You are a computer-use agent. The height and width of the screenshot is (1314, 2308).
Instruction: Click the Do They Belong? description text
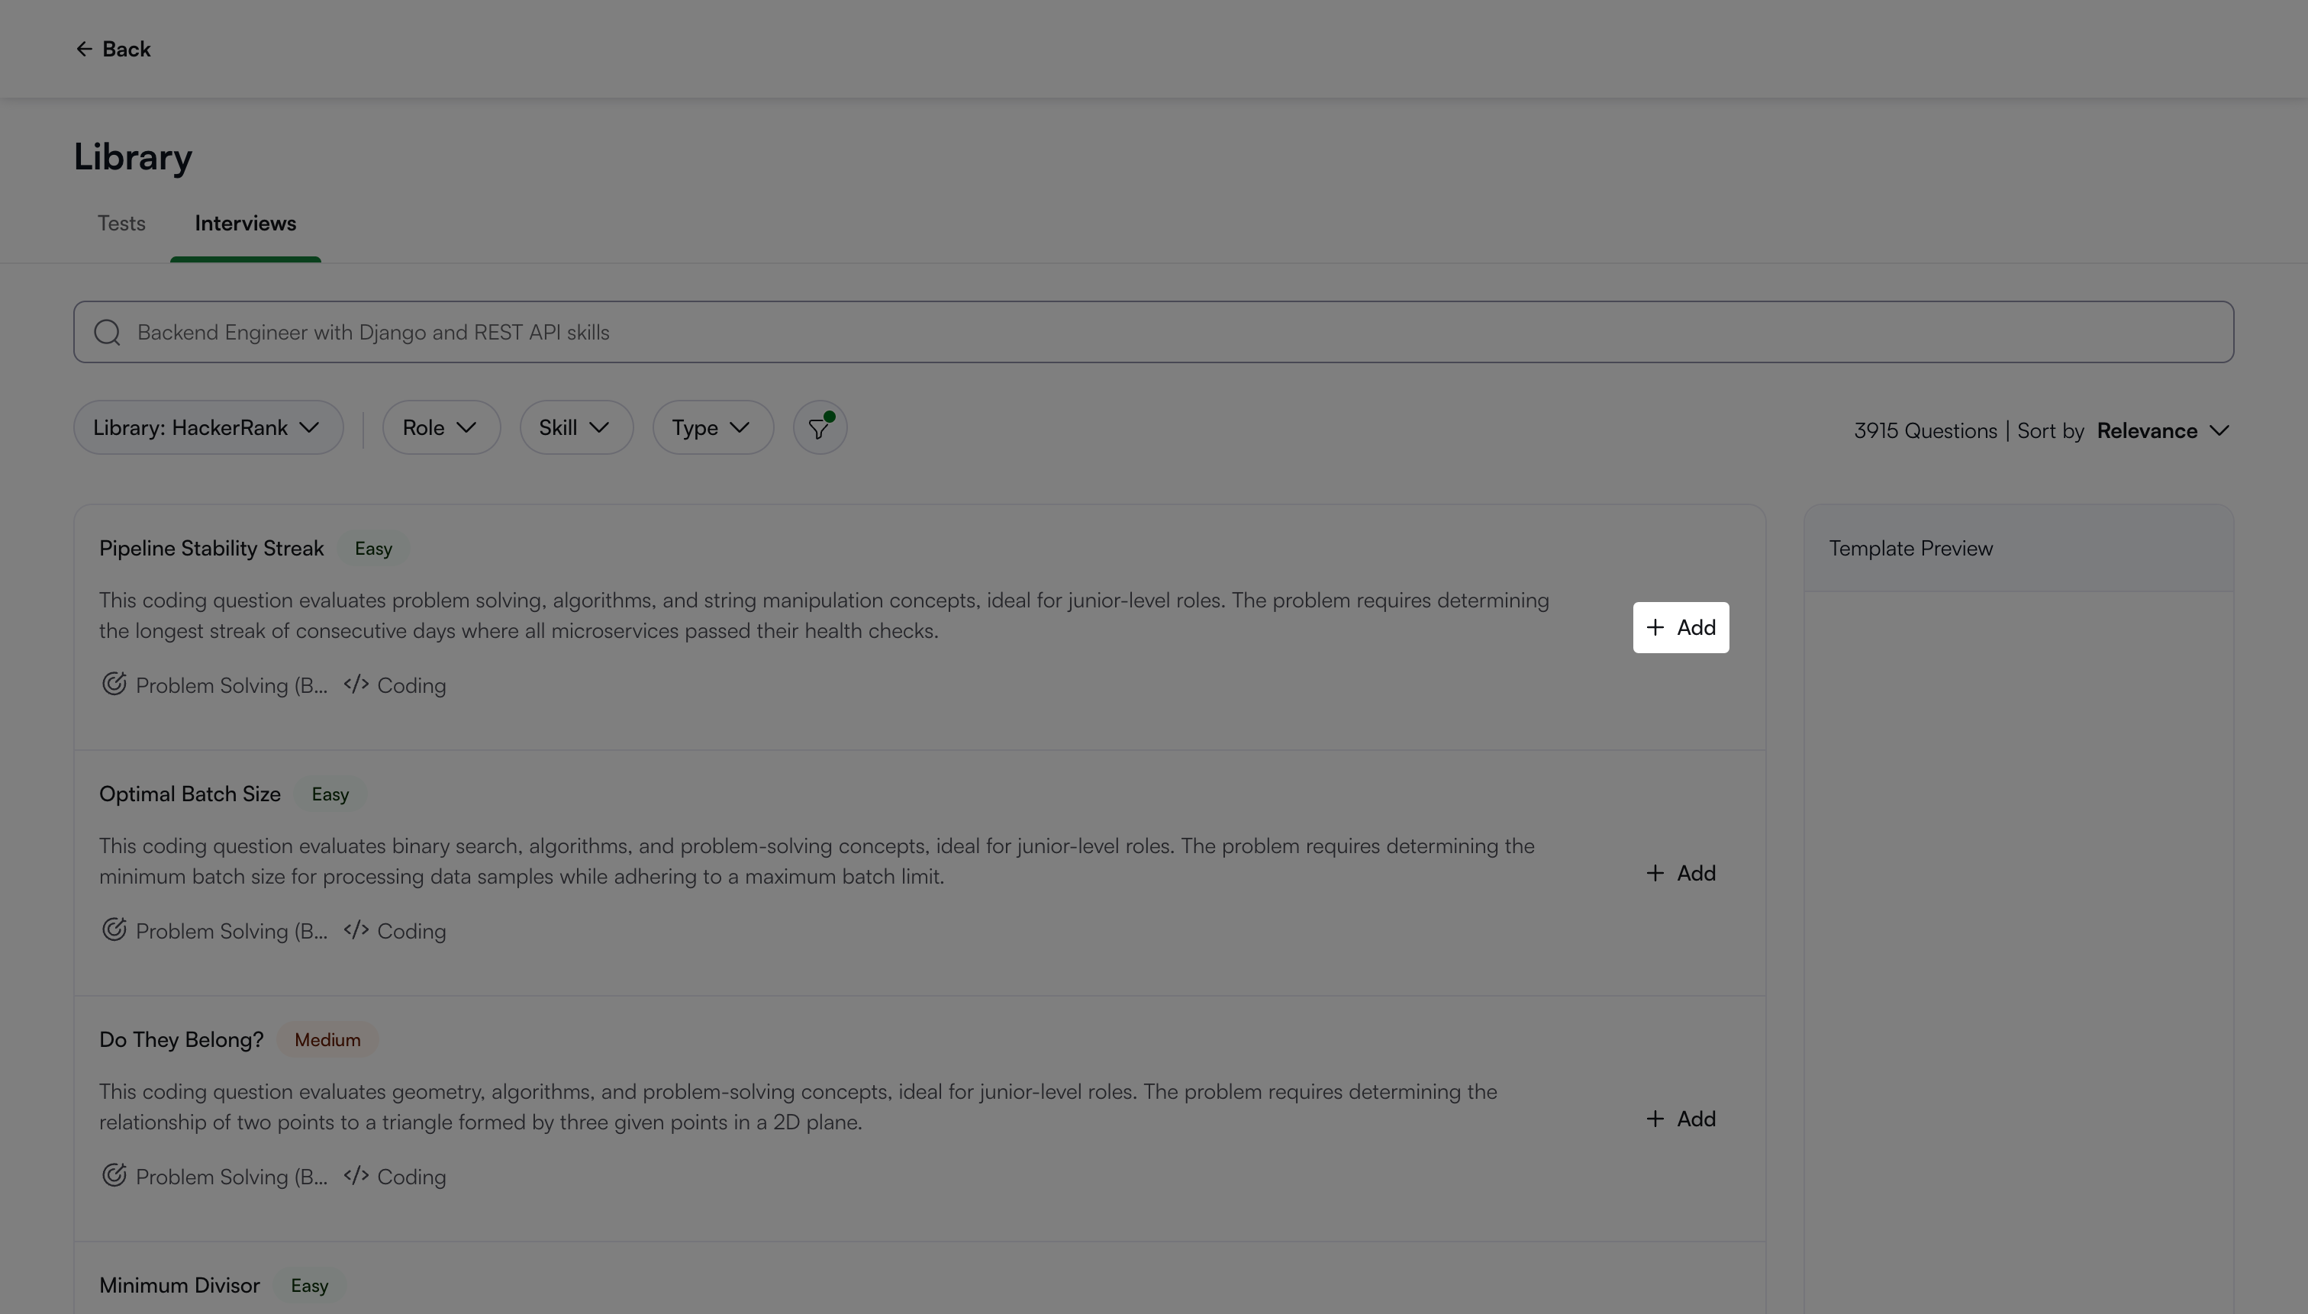798,1106
